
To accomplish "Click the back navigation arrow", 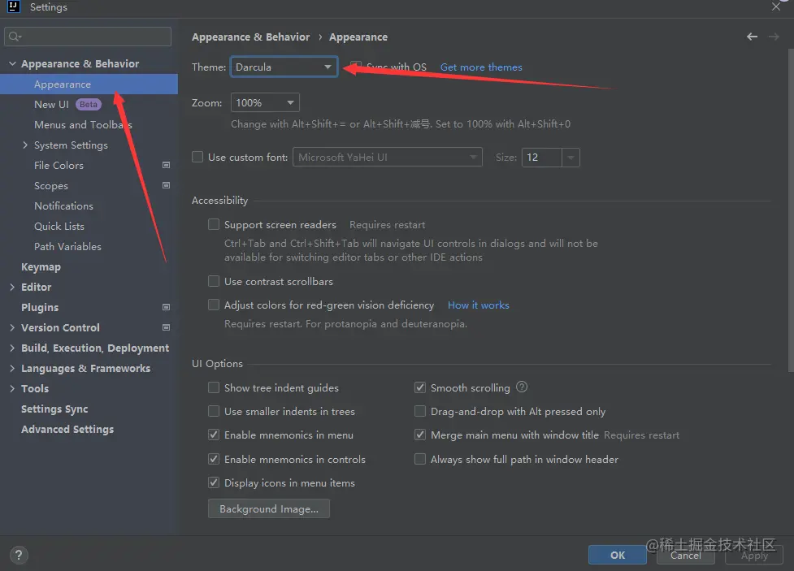I will pos(752,37).
